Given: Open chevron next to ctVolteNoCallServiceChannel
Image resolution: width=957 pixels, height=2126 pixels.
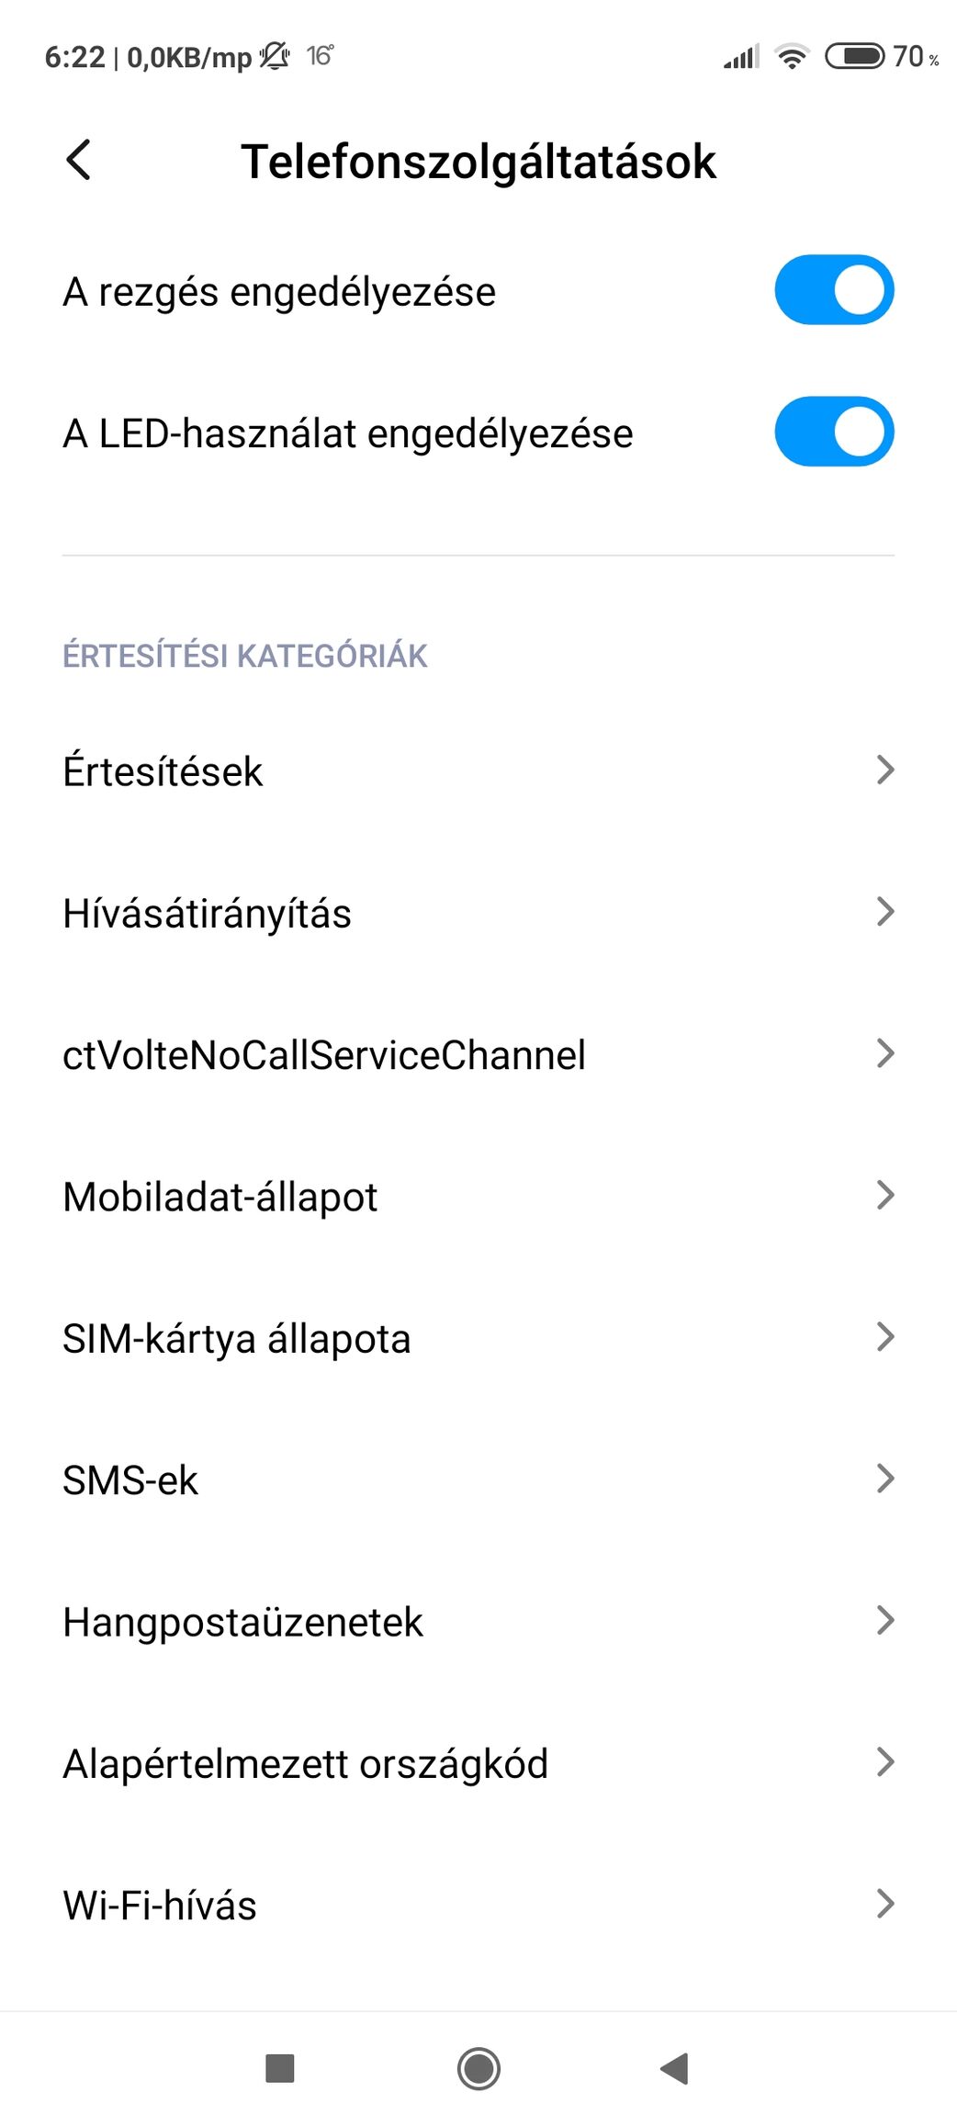Looking at the screenshot, I should tap(884, 1053).
